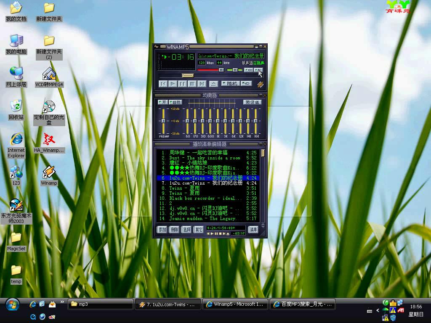Open the Windows Start button
This screenshot has width=431, height=323.
12,305
